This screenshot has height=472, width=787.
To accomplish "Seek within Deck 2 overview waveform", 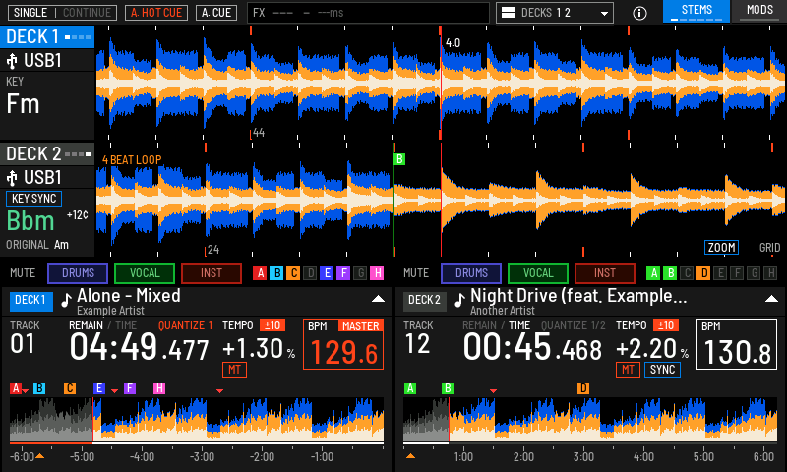I will (590, 419).
